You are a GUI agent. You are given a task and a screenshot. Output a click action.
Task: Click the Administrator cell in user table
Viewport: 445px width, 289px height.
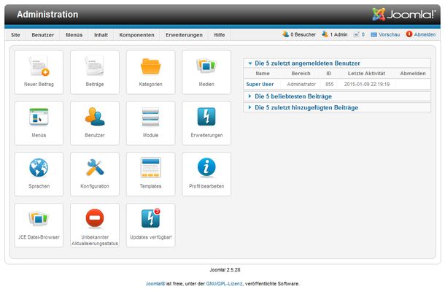coord(301,85)
